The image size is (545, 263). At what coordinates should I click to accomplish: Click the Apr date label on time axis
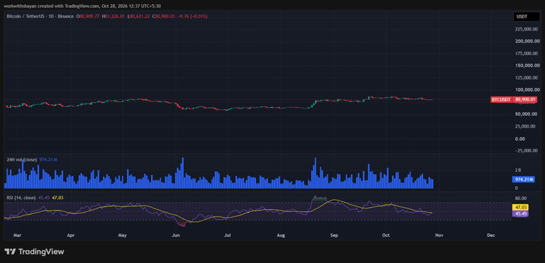[71, 235]
